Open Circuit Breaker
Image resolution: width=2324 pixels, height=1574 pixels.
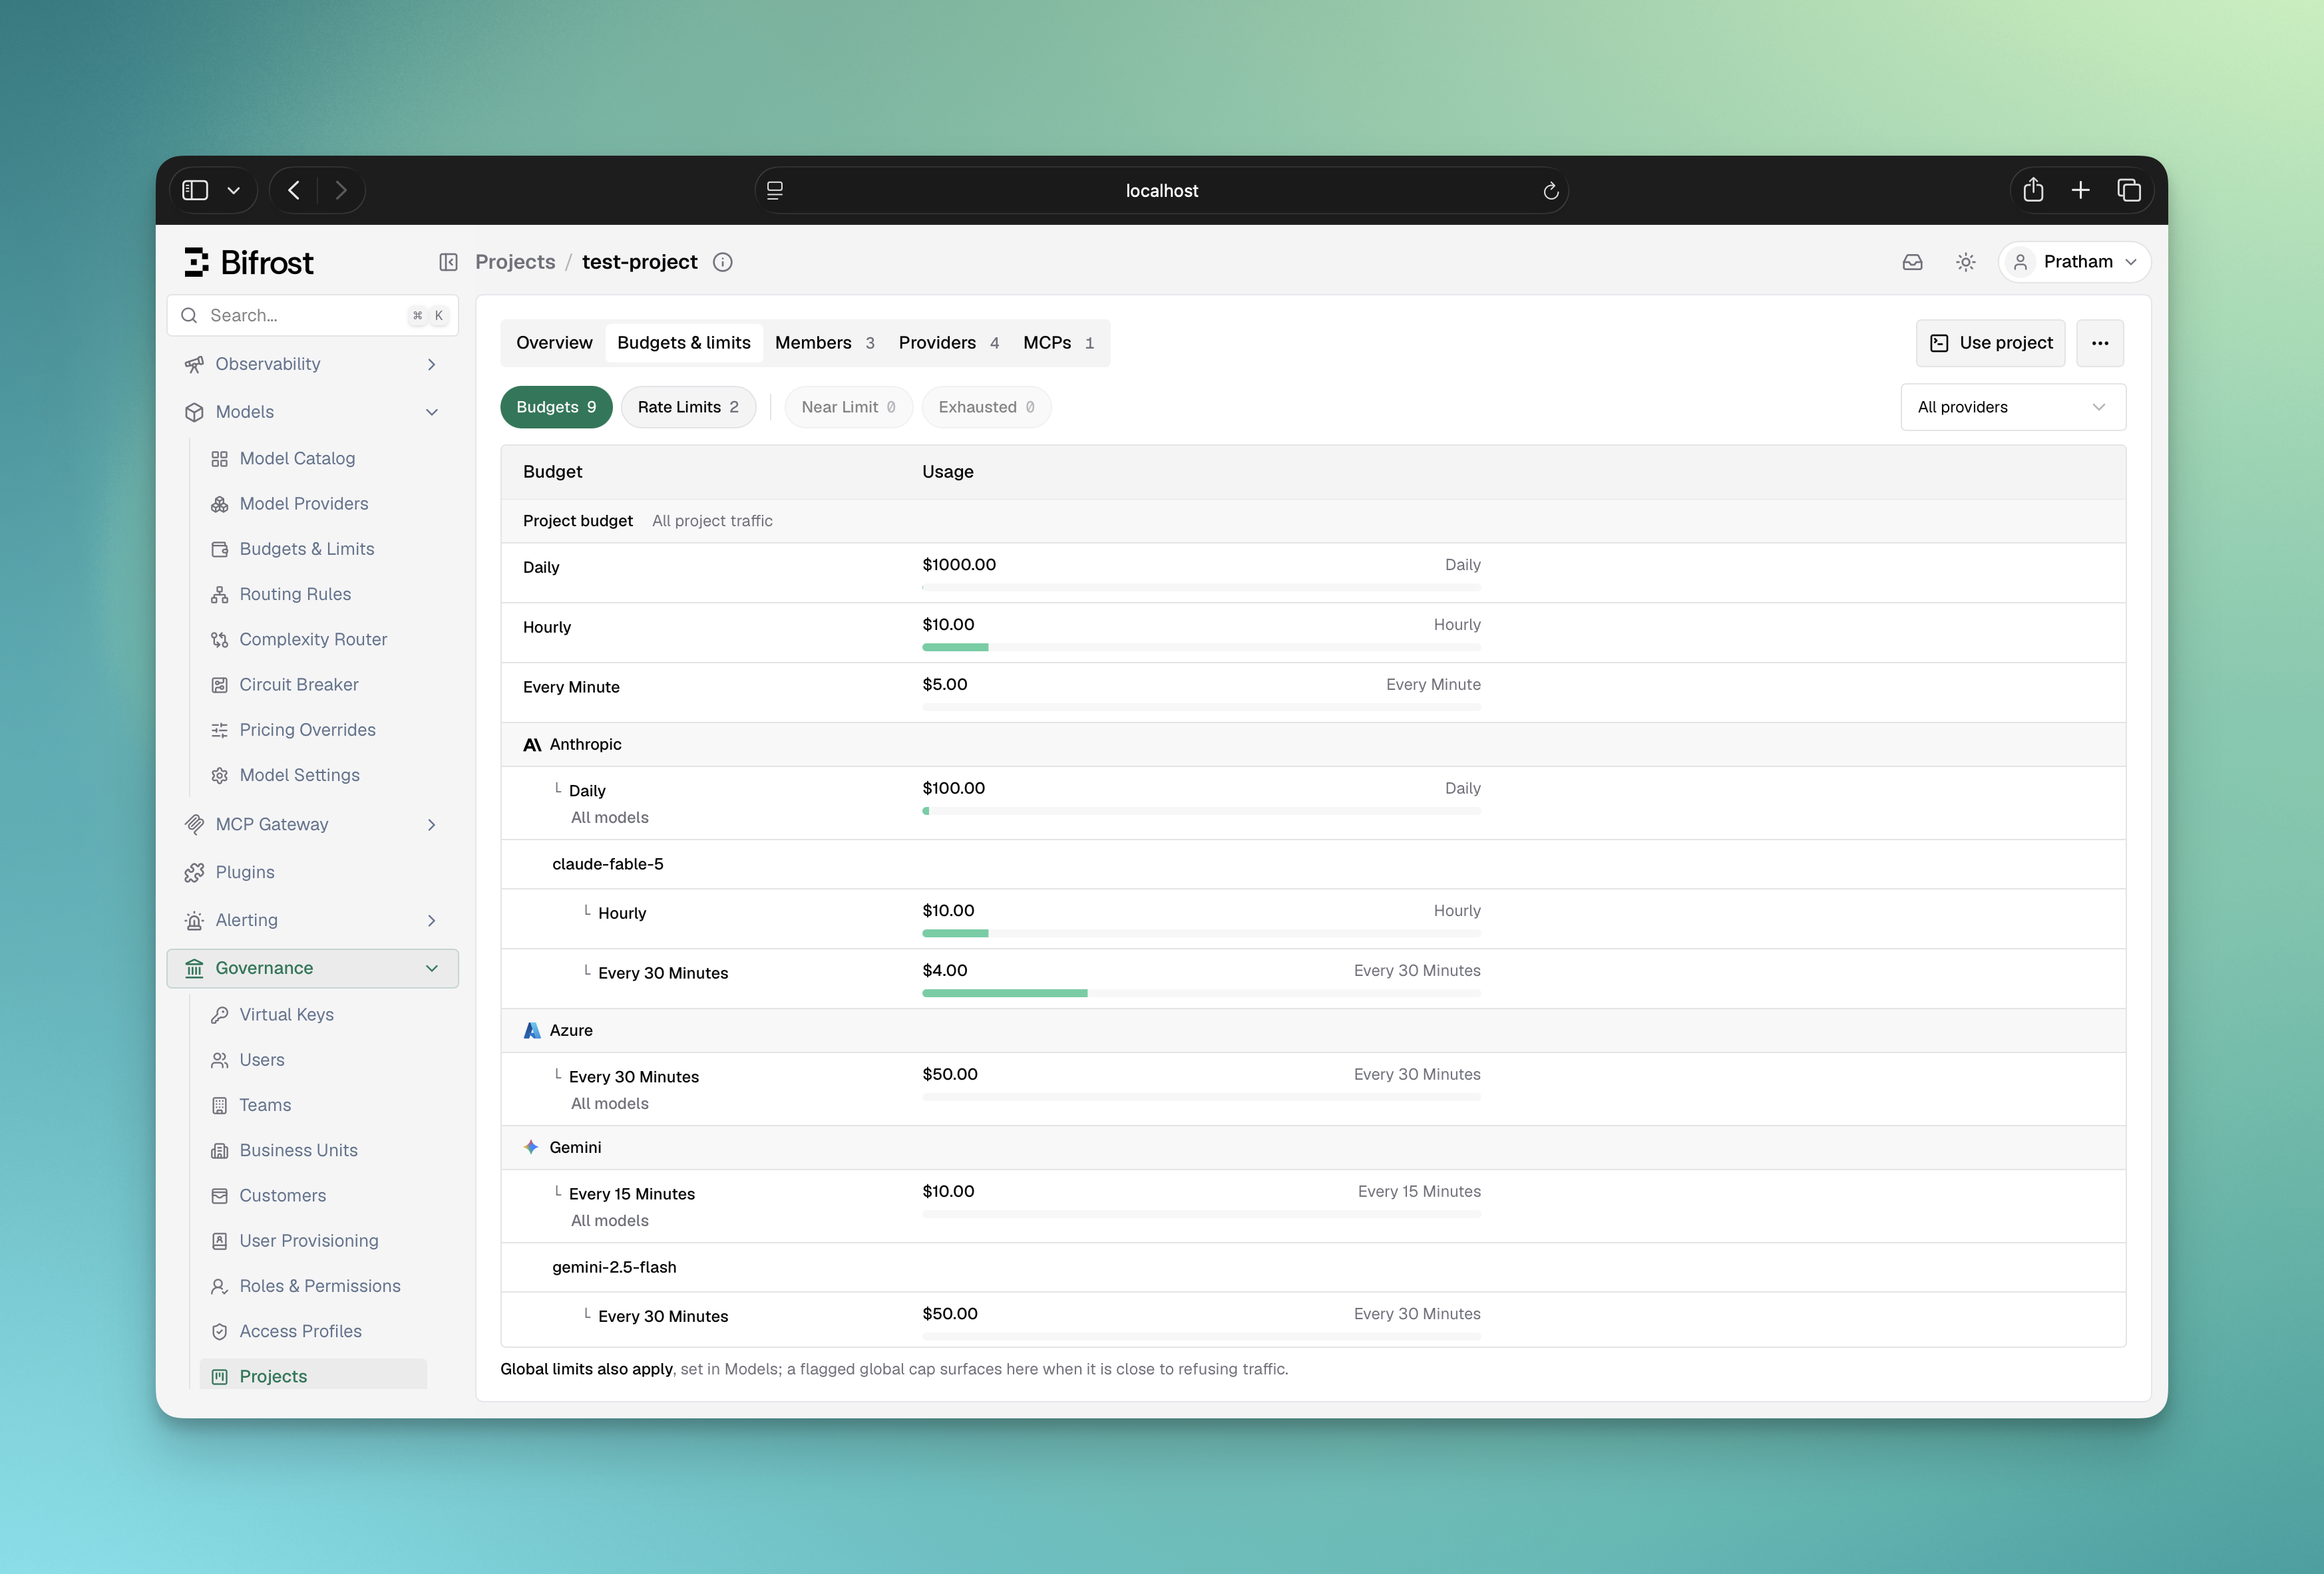pos(298,685)
